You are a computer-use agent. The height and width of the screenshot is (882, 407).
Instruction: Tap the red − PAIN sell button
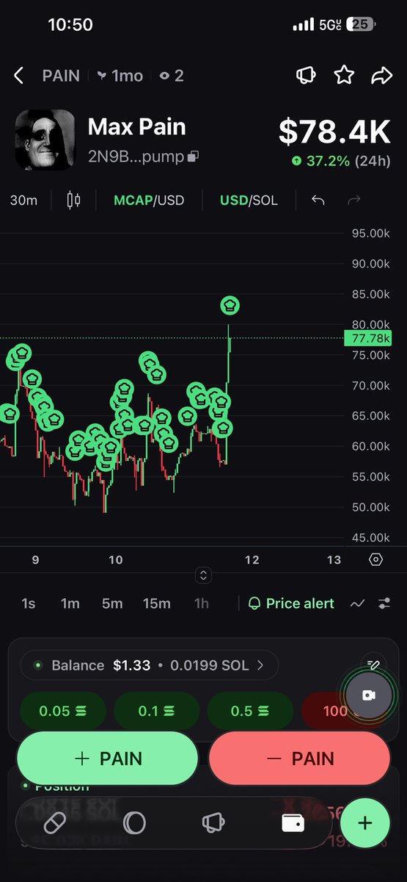point(299,759)
